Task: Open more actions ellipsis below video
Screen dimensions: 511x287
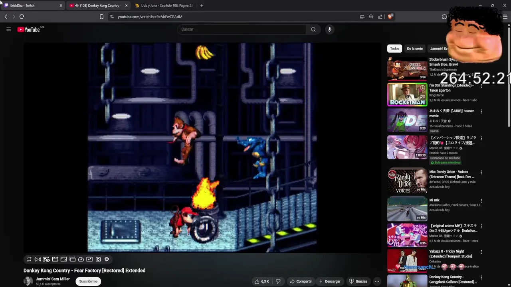Action: point(377,281)
